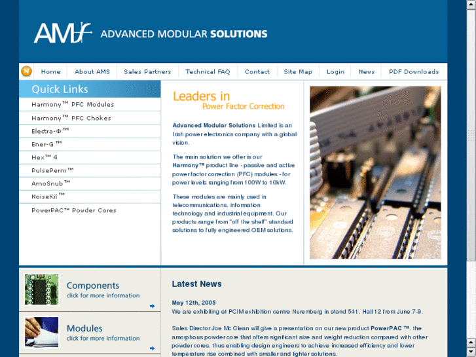Viewport: 476px width, 357px height.
Task: Click the vertical scrollbar thumb
Action: [471, 134]
